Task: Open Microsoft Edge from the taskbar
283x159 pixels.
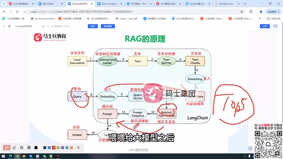Action: (10, 156)
